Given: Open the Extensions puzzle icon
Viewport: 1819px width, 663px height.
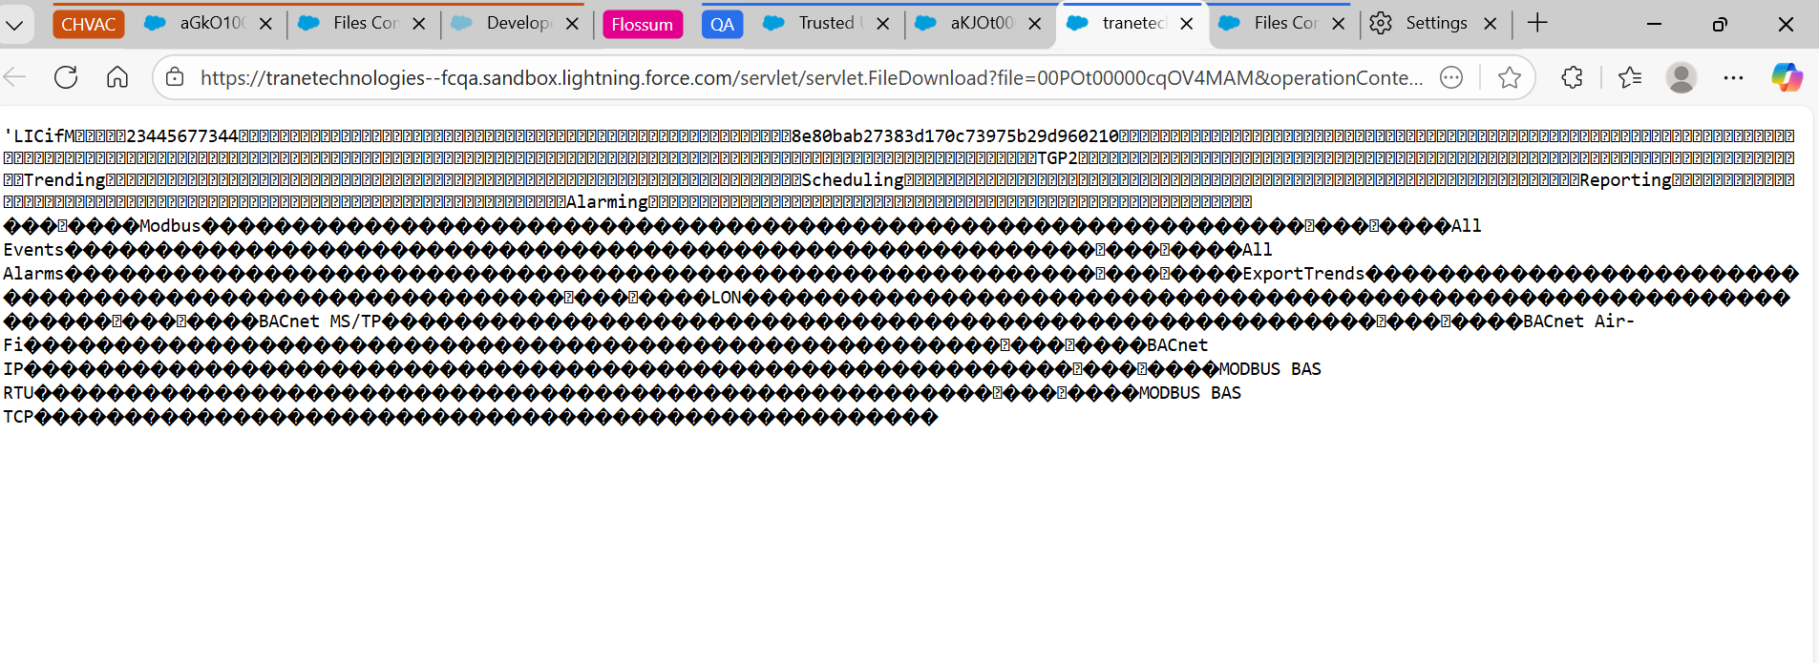Looking at the screenshot, I should coord(1572,77).
